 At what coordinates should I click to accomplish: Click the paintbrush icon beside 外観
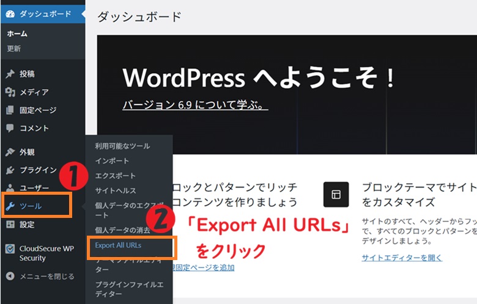10,152
